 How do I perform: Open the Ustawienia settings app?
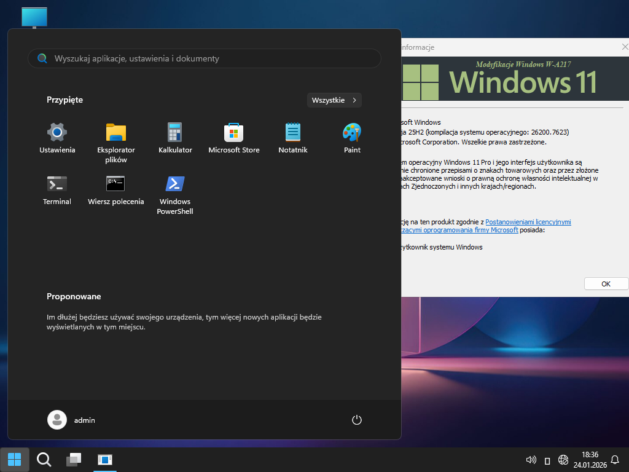click(x=57, y=138)
